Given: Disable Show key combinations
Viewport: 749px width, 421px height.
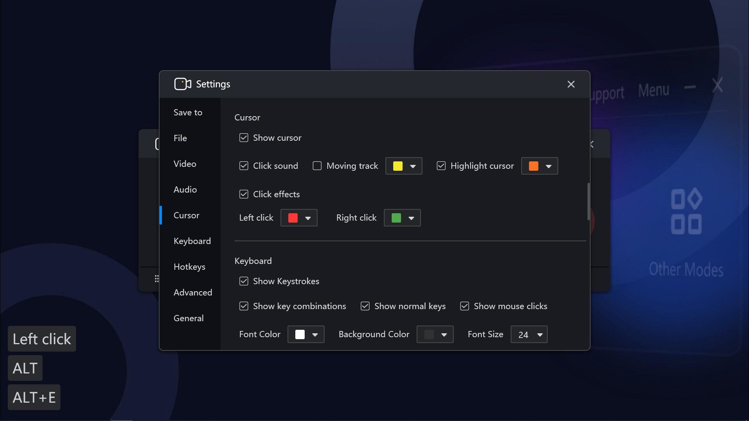Looking at the screenshot, I should click(243, 306).
